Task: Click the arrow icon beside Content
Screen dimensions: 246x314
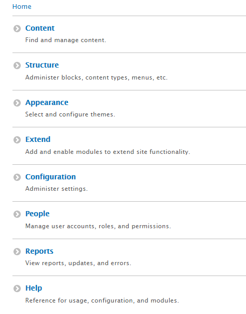Action: tap(17, 29)
